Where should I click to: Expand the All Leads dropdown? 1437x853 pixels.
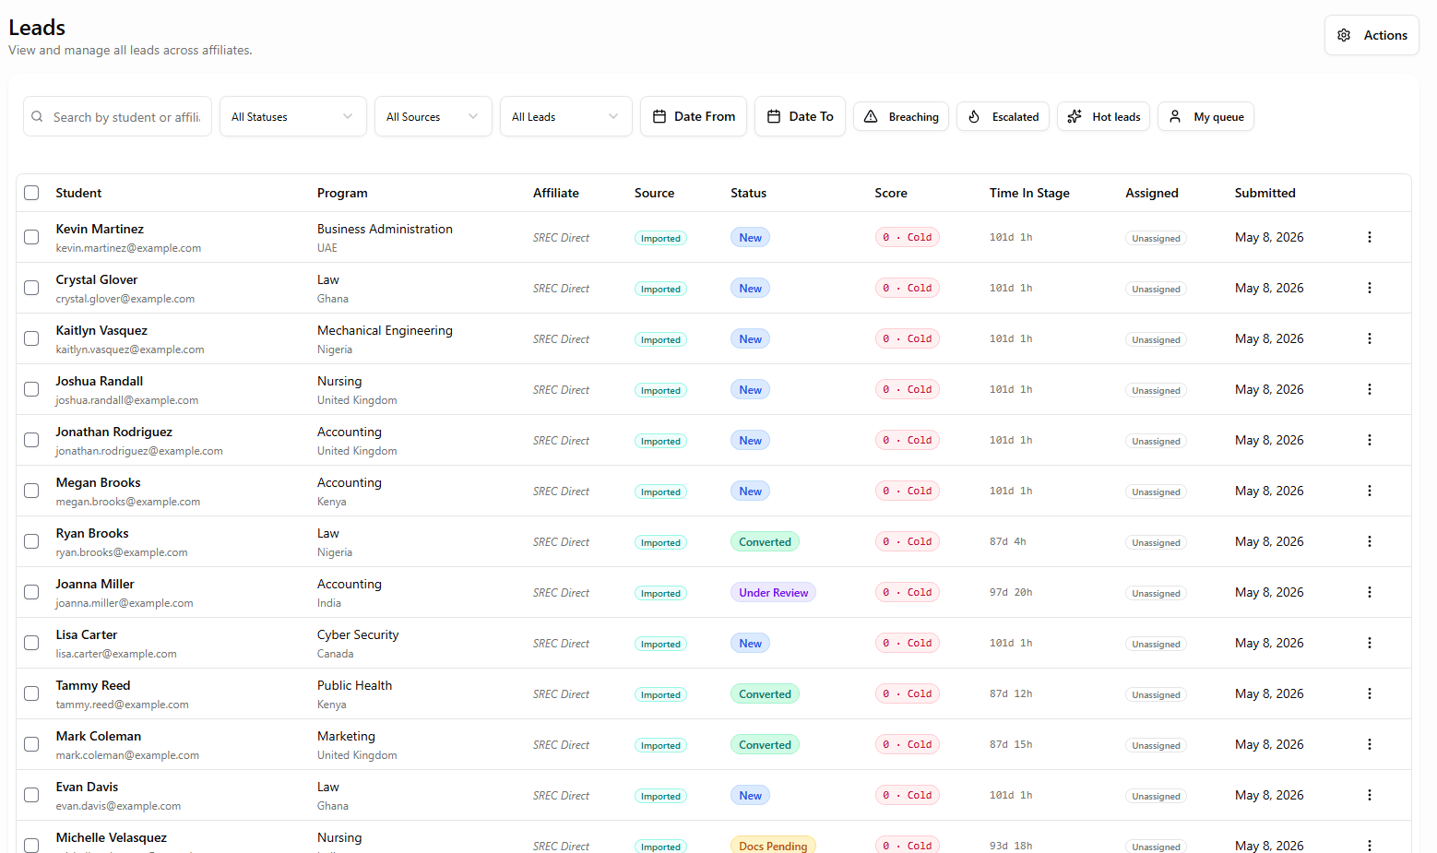(566, 116)
